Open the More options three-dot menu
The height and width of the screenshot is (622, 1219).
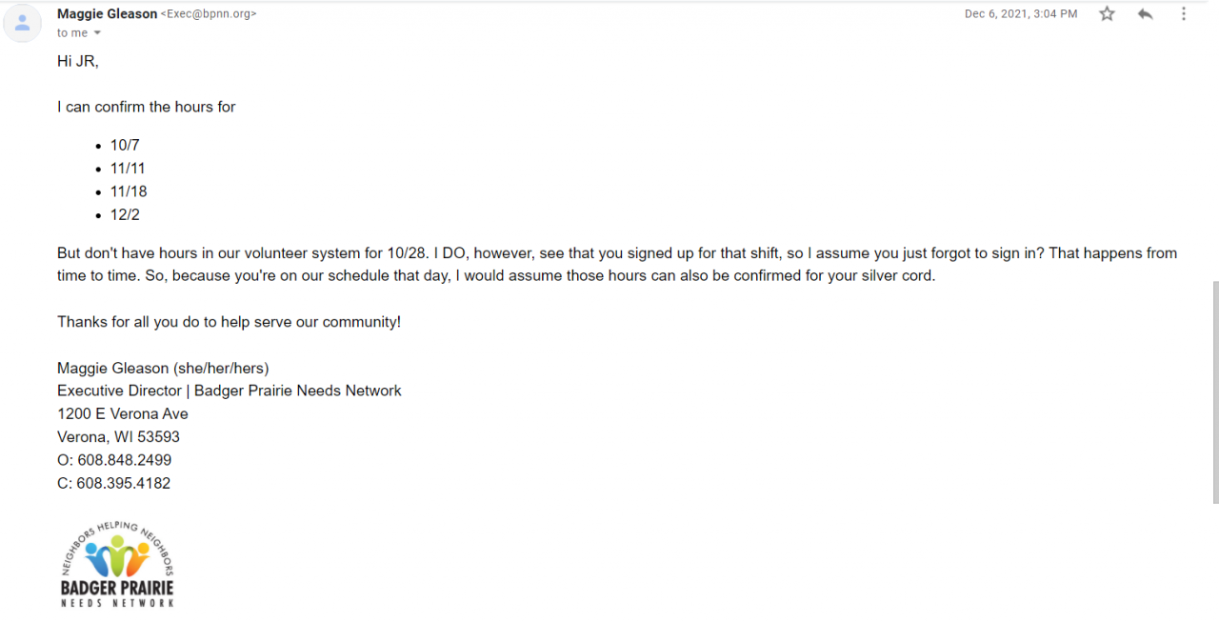click(x=1184, y=14)
